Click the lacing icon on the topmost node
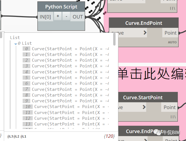 pyautogui.click(x=172, y=8)
